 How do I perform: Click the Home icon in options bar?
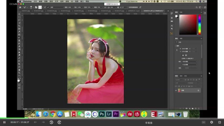point(20,7)
